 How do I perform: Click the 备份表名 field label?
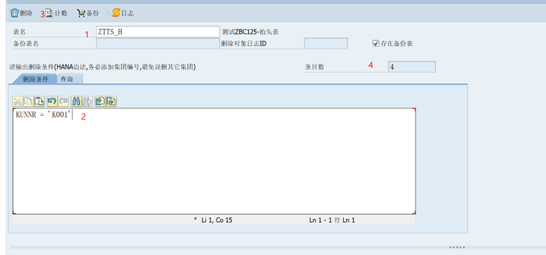[26, 44]
